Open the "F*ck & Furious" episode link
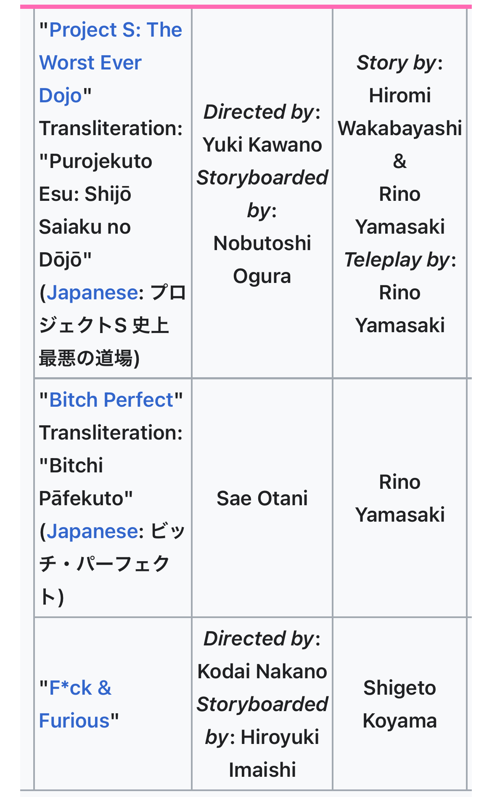The image size is (492, 797). (76, 704)
